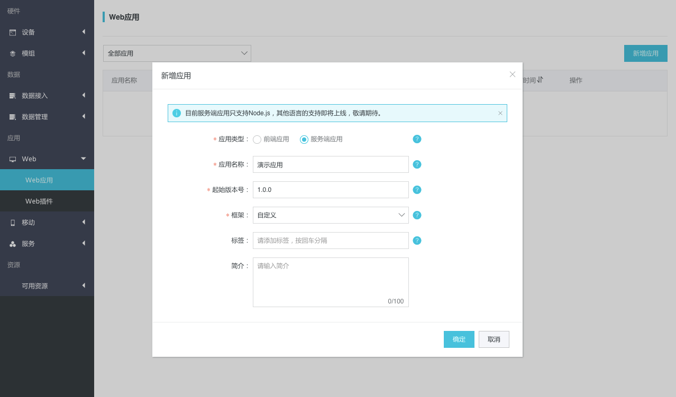Expand the 模组 menu arrow
Image resolution: width=676 pixels, height=397 pixels.
click(84, 53)
